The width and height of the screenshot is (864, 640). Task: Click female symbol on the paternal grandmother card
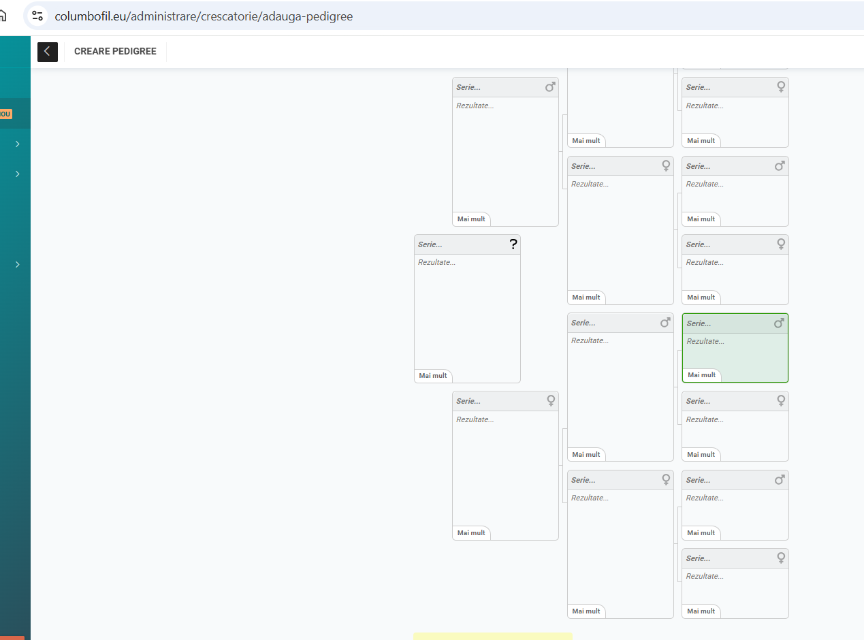click(x=666, y=166)
